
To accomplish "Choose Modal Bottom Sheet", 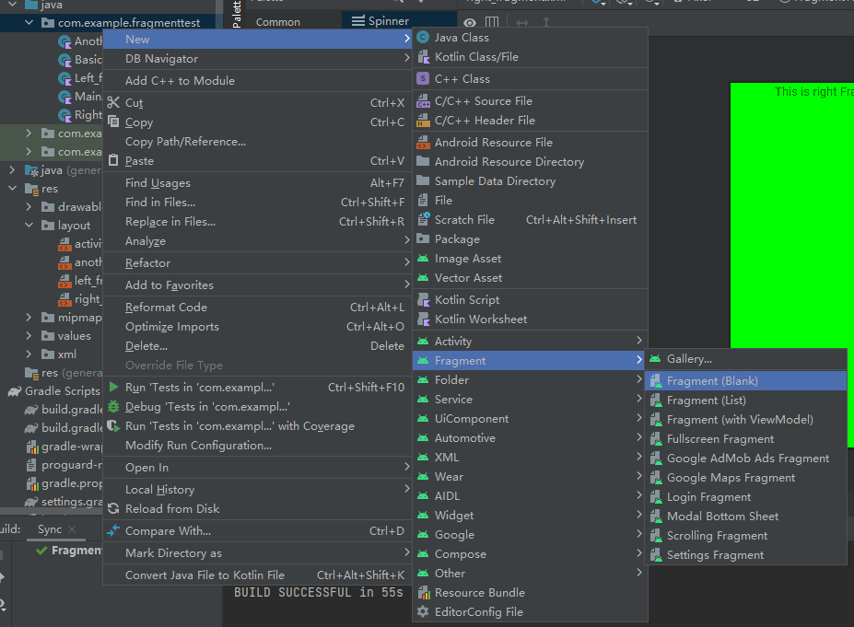I will [x=745, y=517].
